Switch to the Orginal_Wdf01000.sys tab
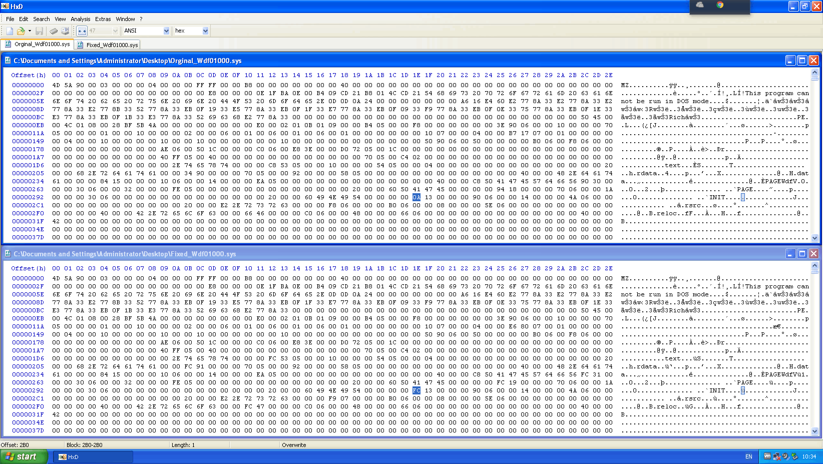823x464 pixels. 38,44
